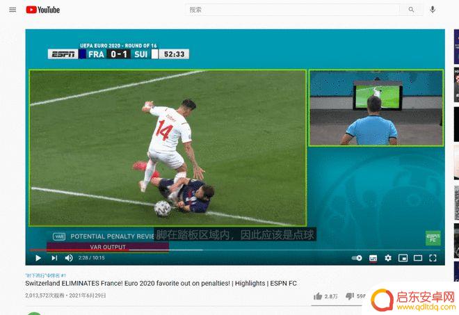
Task: Mute the video volume
Action: (69, 258)
